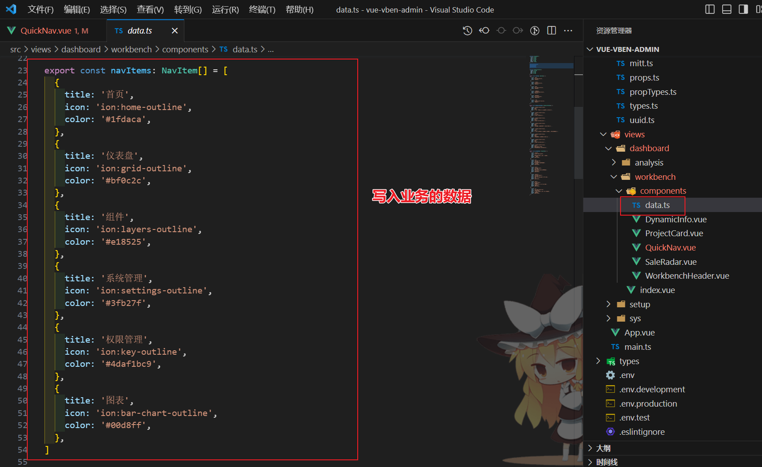Screen dimensions: 762x467
Task: Click the components breadcrumb
Action: pyautogui.click(x=185, y=49)
